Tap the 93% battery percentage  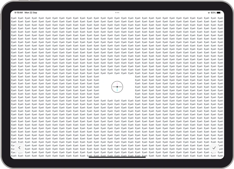[x=213, y=13]
